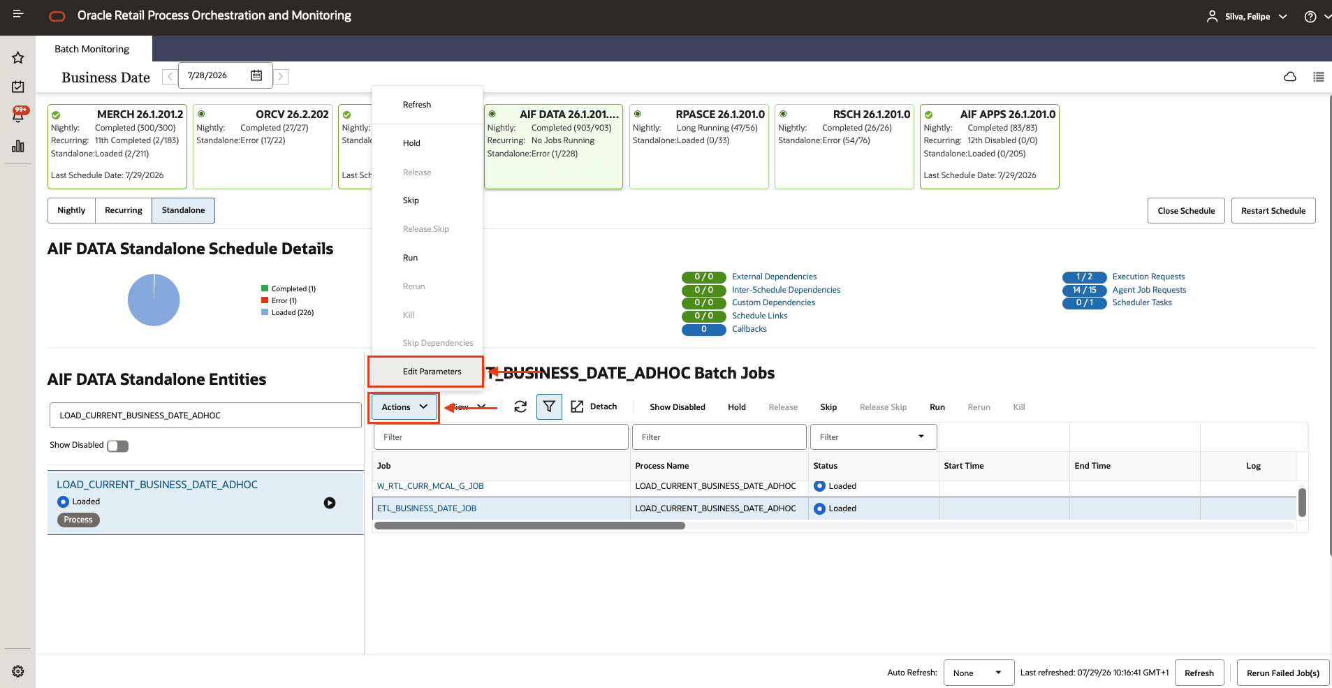Detach the batch jobs table

(x=594, y=407)
